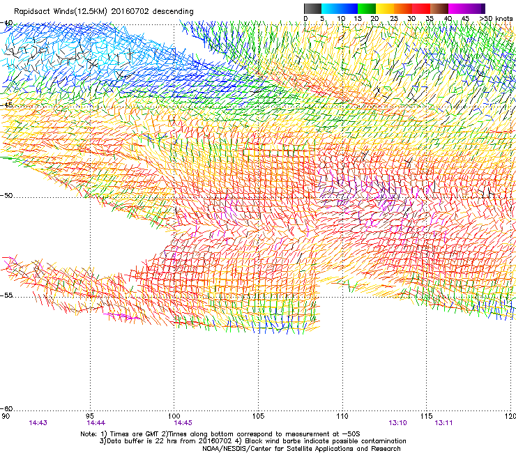The image size is (516, 453).
Task: Click the gray 0–5 knots legend segment
Action: pos(312,8)
